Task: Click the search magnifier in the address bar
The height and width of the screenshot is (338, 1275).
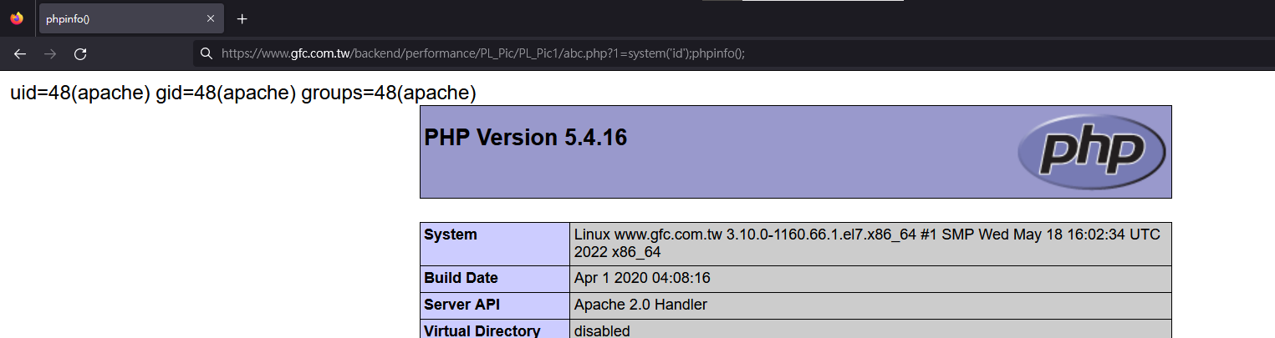Action: 207,53
